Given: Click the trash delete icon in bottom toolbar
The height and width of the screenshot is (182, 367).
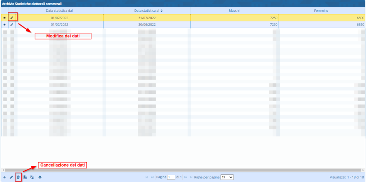Looking at the screenshot, I should [x=18, y=178].
